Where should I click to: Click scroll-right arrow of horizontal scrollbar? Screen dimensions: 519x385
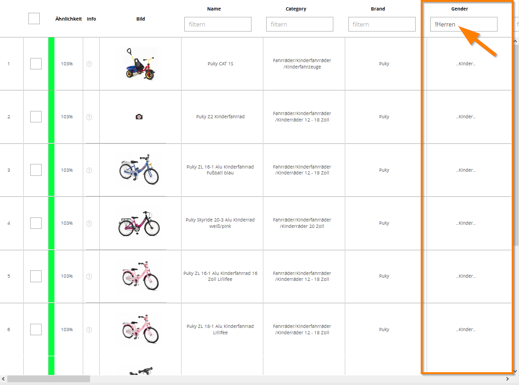pos(508,379)
